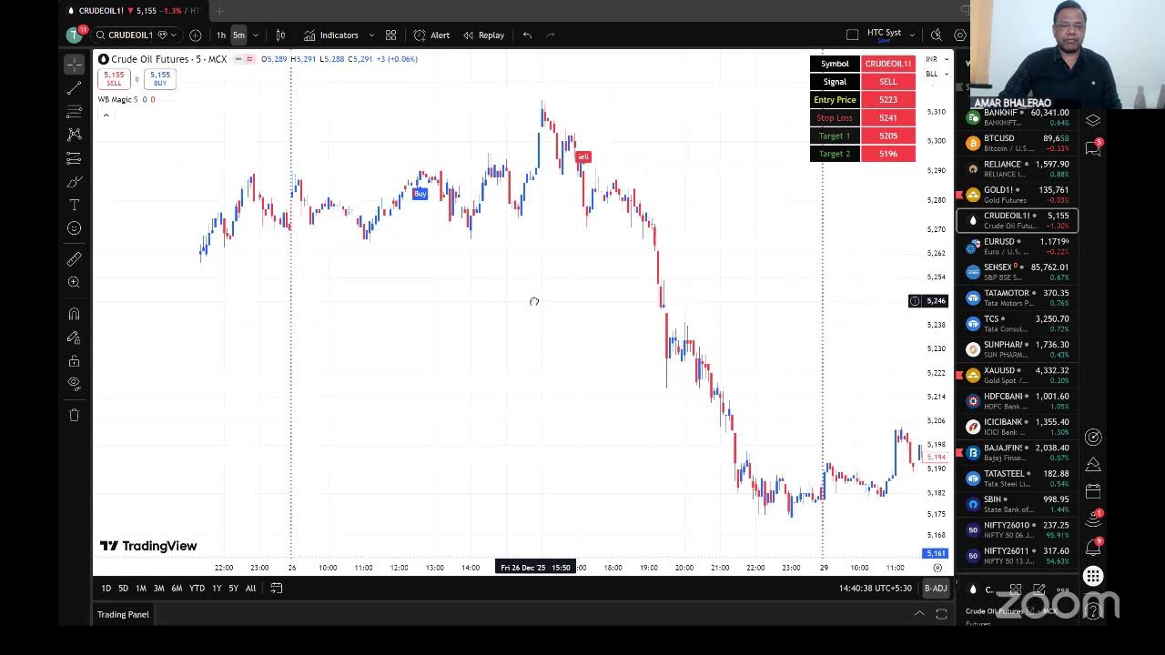Select the text annotation tool
This screenshot has height=655, width=1165.
coord(74,206)
